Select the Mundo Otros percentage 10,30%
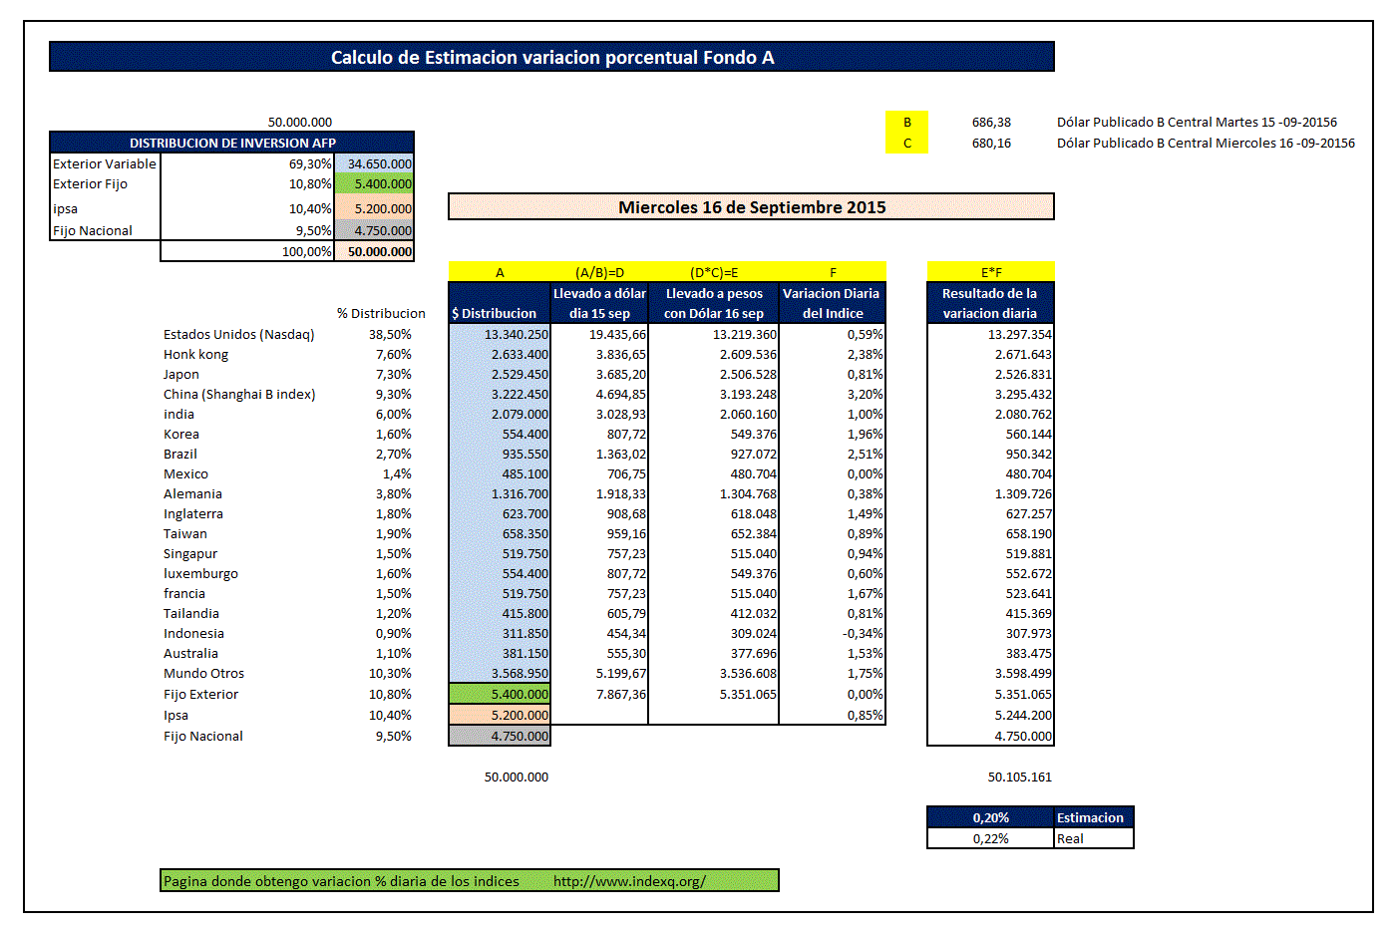Screen dimensions: 1398x933 pyautogui.click(x=390, y=674)
